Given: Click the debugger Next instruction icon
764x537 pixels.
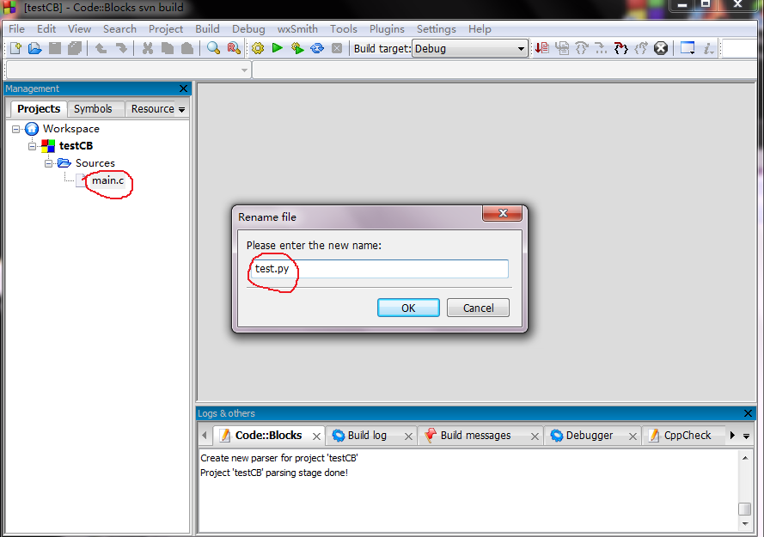Looking at the screenshot, I should [602, 48].
